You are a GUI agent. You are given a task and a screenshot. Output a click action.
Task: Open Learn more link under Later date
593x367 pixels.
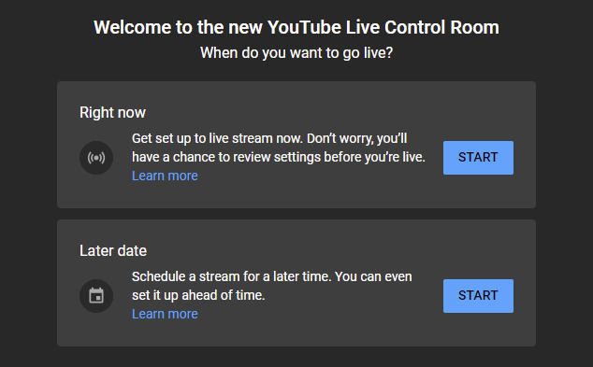(x=165, y=314)
